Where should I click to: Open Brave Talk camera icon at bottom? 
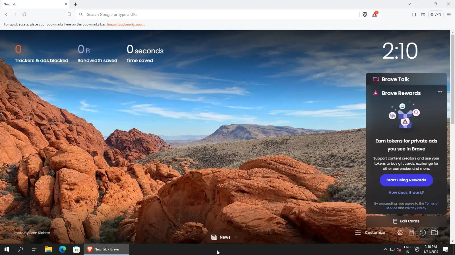click(434, 233)
